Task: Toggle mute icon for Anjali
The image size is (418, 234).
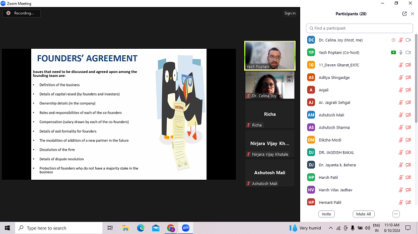Action: tap(401, 90)
